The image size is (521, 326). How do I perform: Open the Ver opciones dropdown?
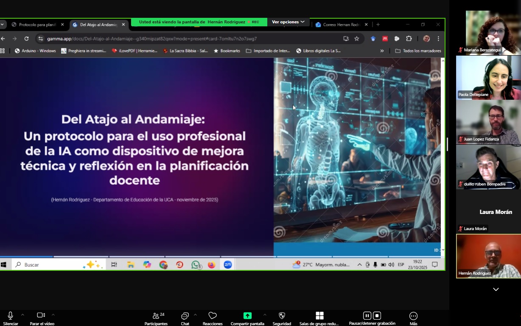click(288, 22)
